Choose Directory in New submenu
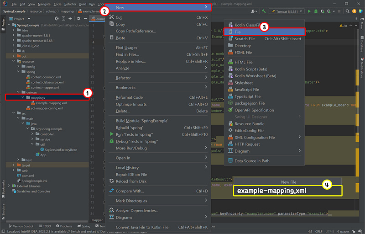This screenshot has height=234, width=365. pos(264,46)
